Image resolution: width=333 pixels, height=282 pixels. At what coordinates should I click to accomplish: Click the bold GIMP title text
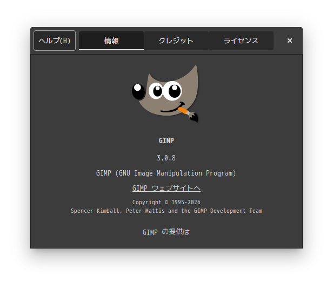(166, 140)
